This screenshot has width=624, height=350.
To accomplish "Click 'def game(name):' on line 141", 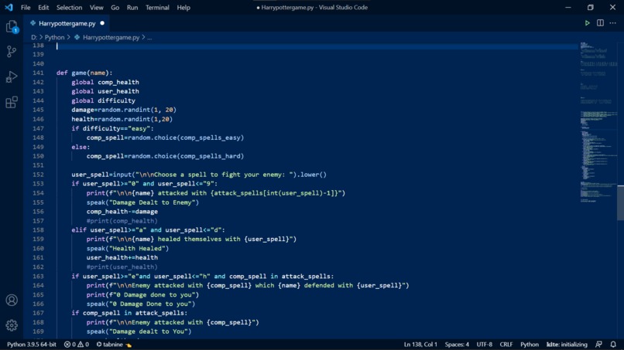I will point(84,73).
